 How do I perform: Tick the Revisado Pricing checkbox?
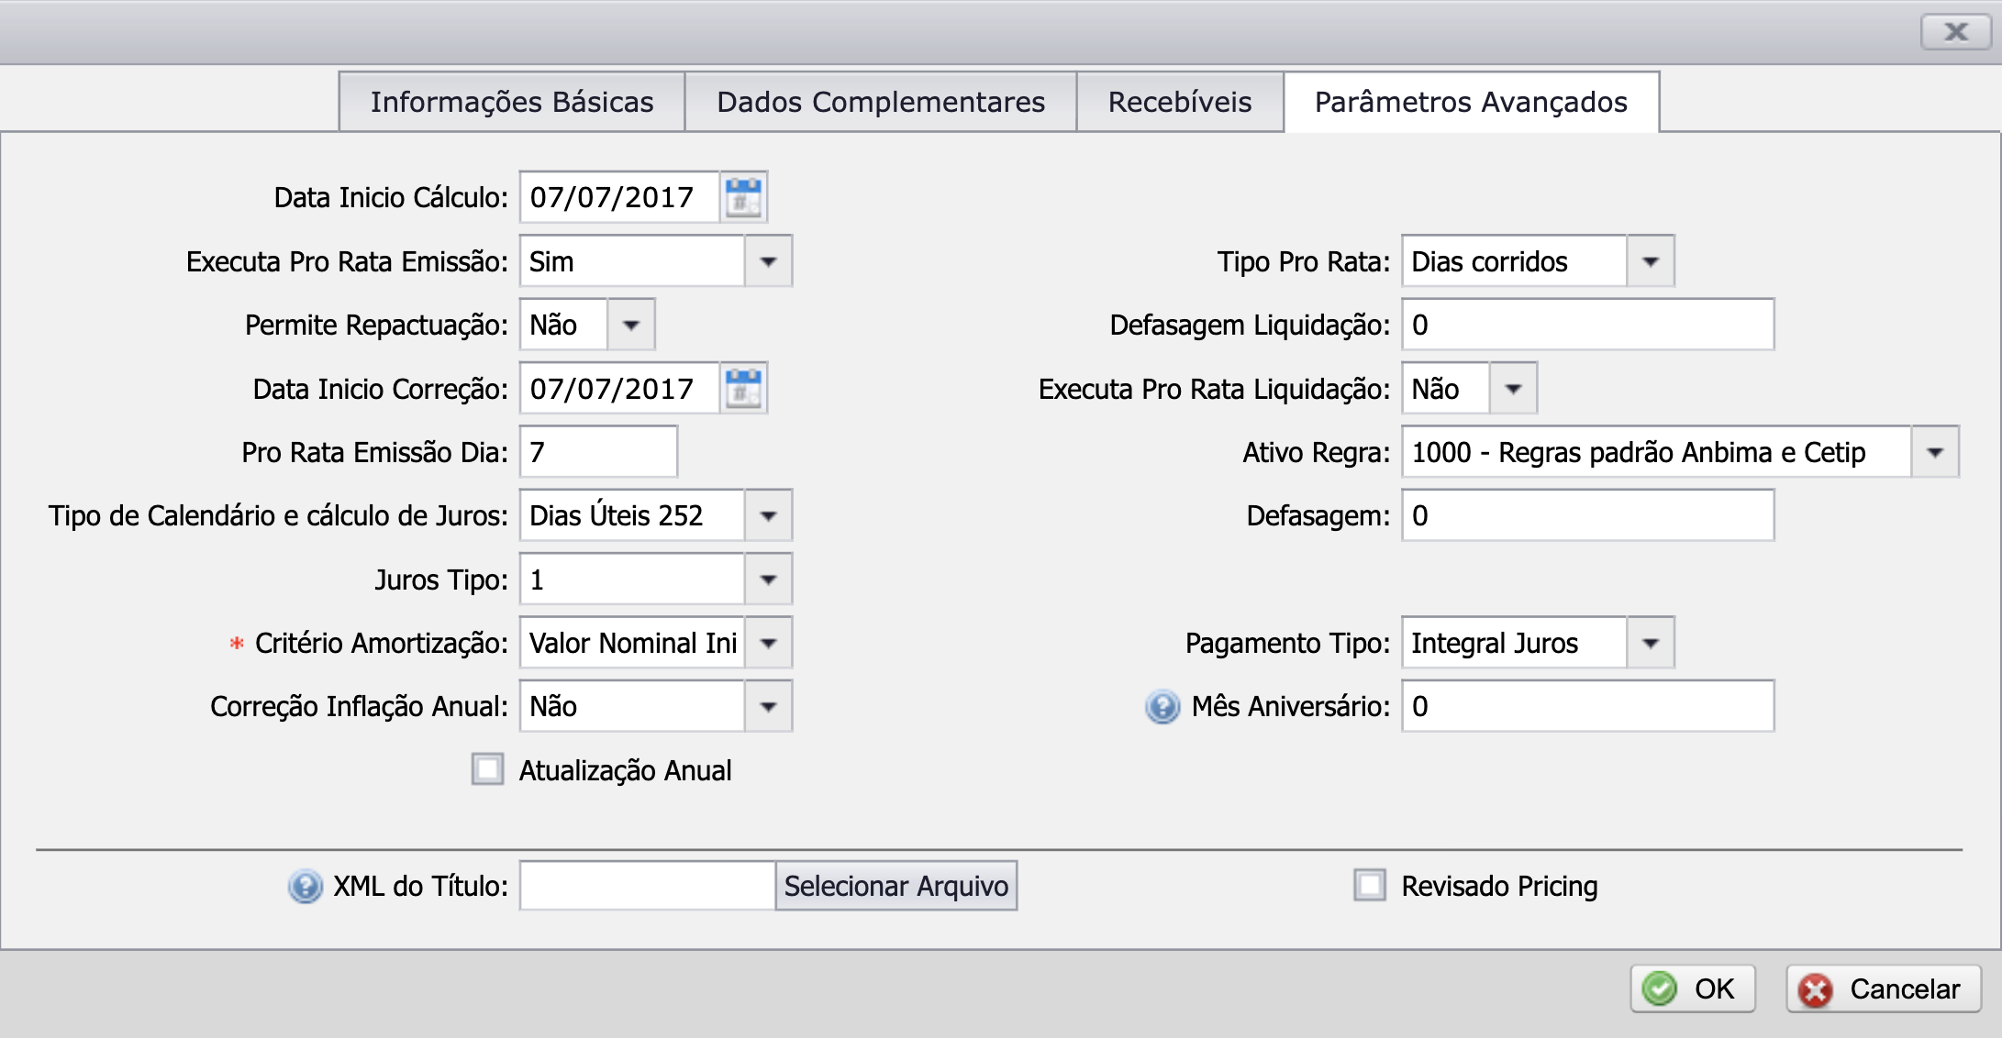click(x=1370, y=886)
